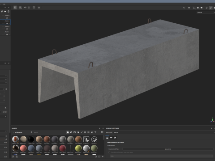Click the Assets panel vertical scrollbar

tap(103, 138)
